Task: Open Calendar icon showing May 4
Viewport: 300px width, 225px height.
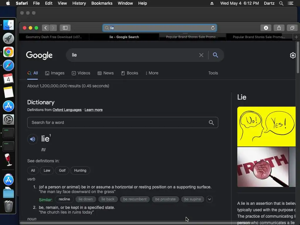Action: pos(8,79)
